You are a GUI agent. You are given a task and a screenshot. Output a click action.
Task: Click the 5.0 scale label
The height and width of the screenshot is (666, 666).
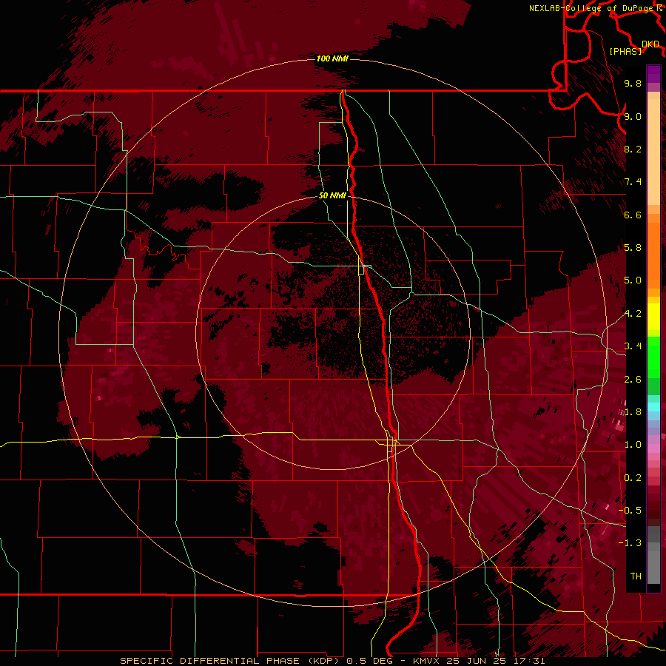tap(633, 280)
